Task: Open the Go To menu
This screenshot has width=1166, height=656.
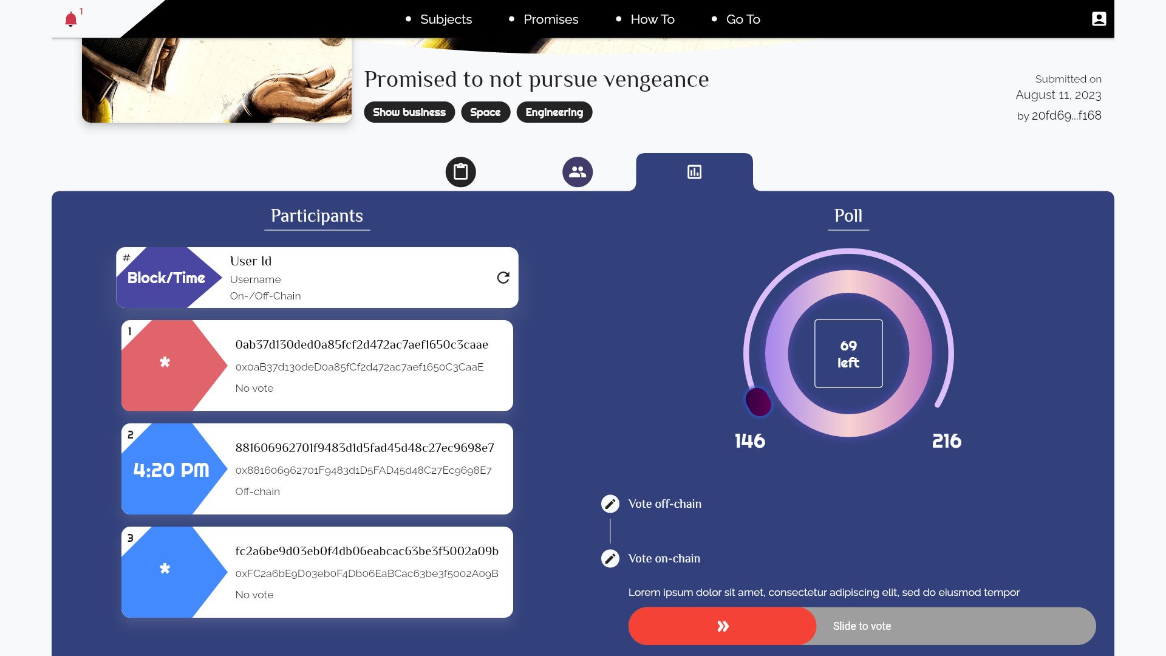Action: pyautogui.click(x=743, y=19)
